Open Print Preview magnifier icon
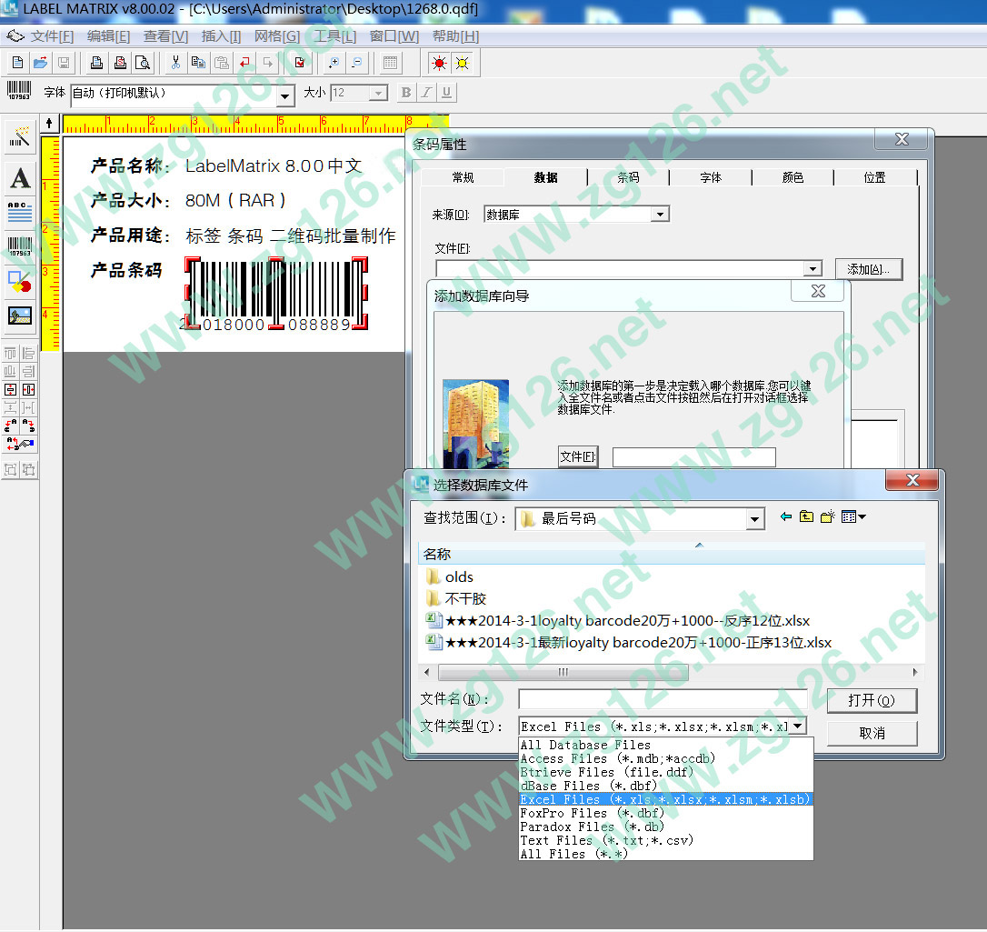 [x=143, y=63]
